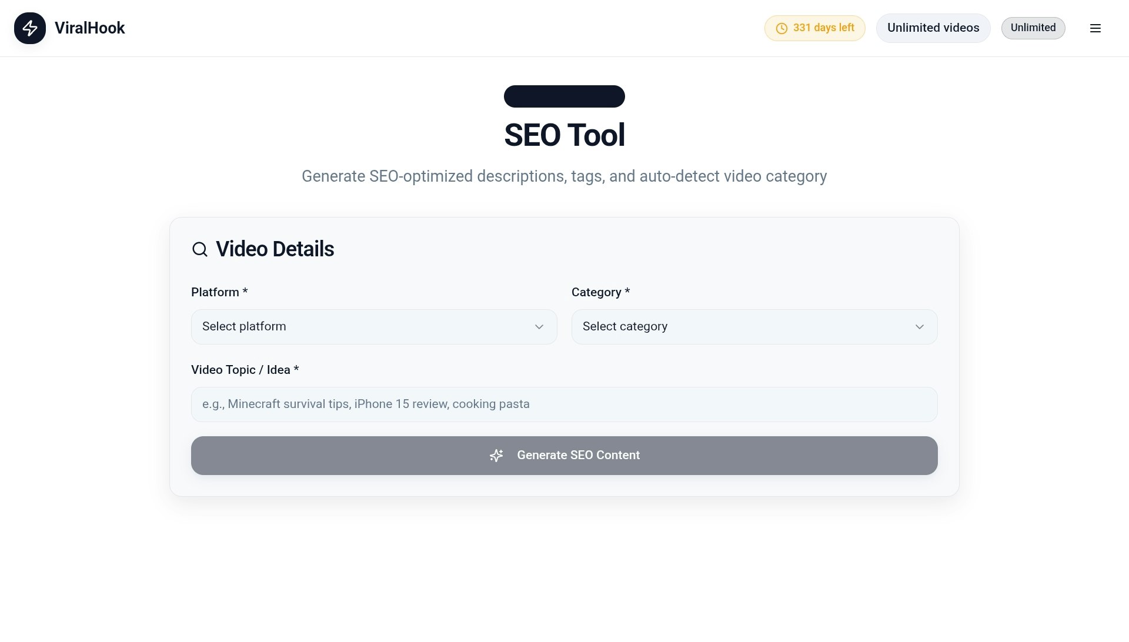The height and width of the screenshot is (642, 1129).
Task: Click the Unlimited plan pill
Action: tap(1033, 28)
